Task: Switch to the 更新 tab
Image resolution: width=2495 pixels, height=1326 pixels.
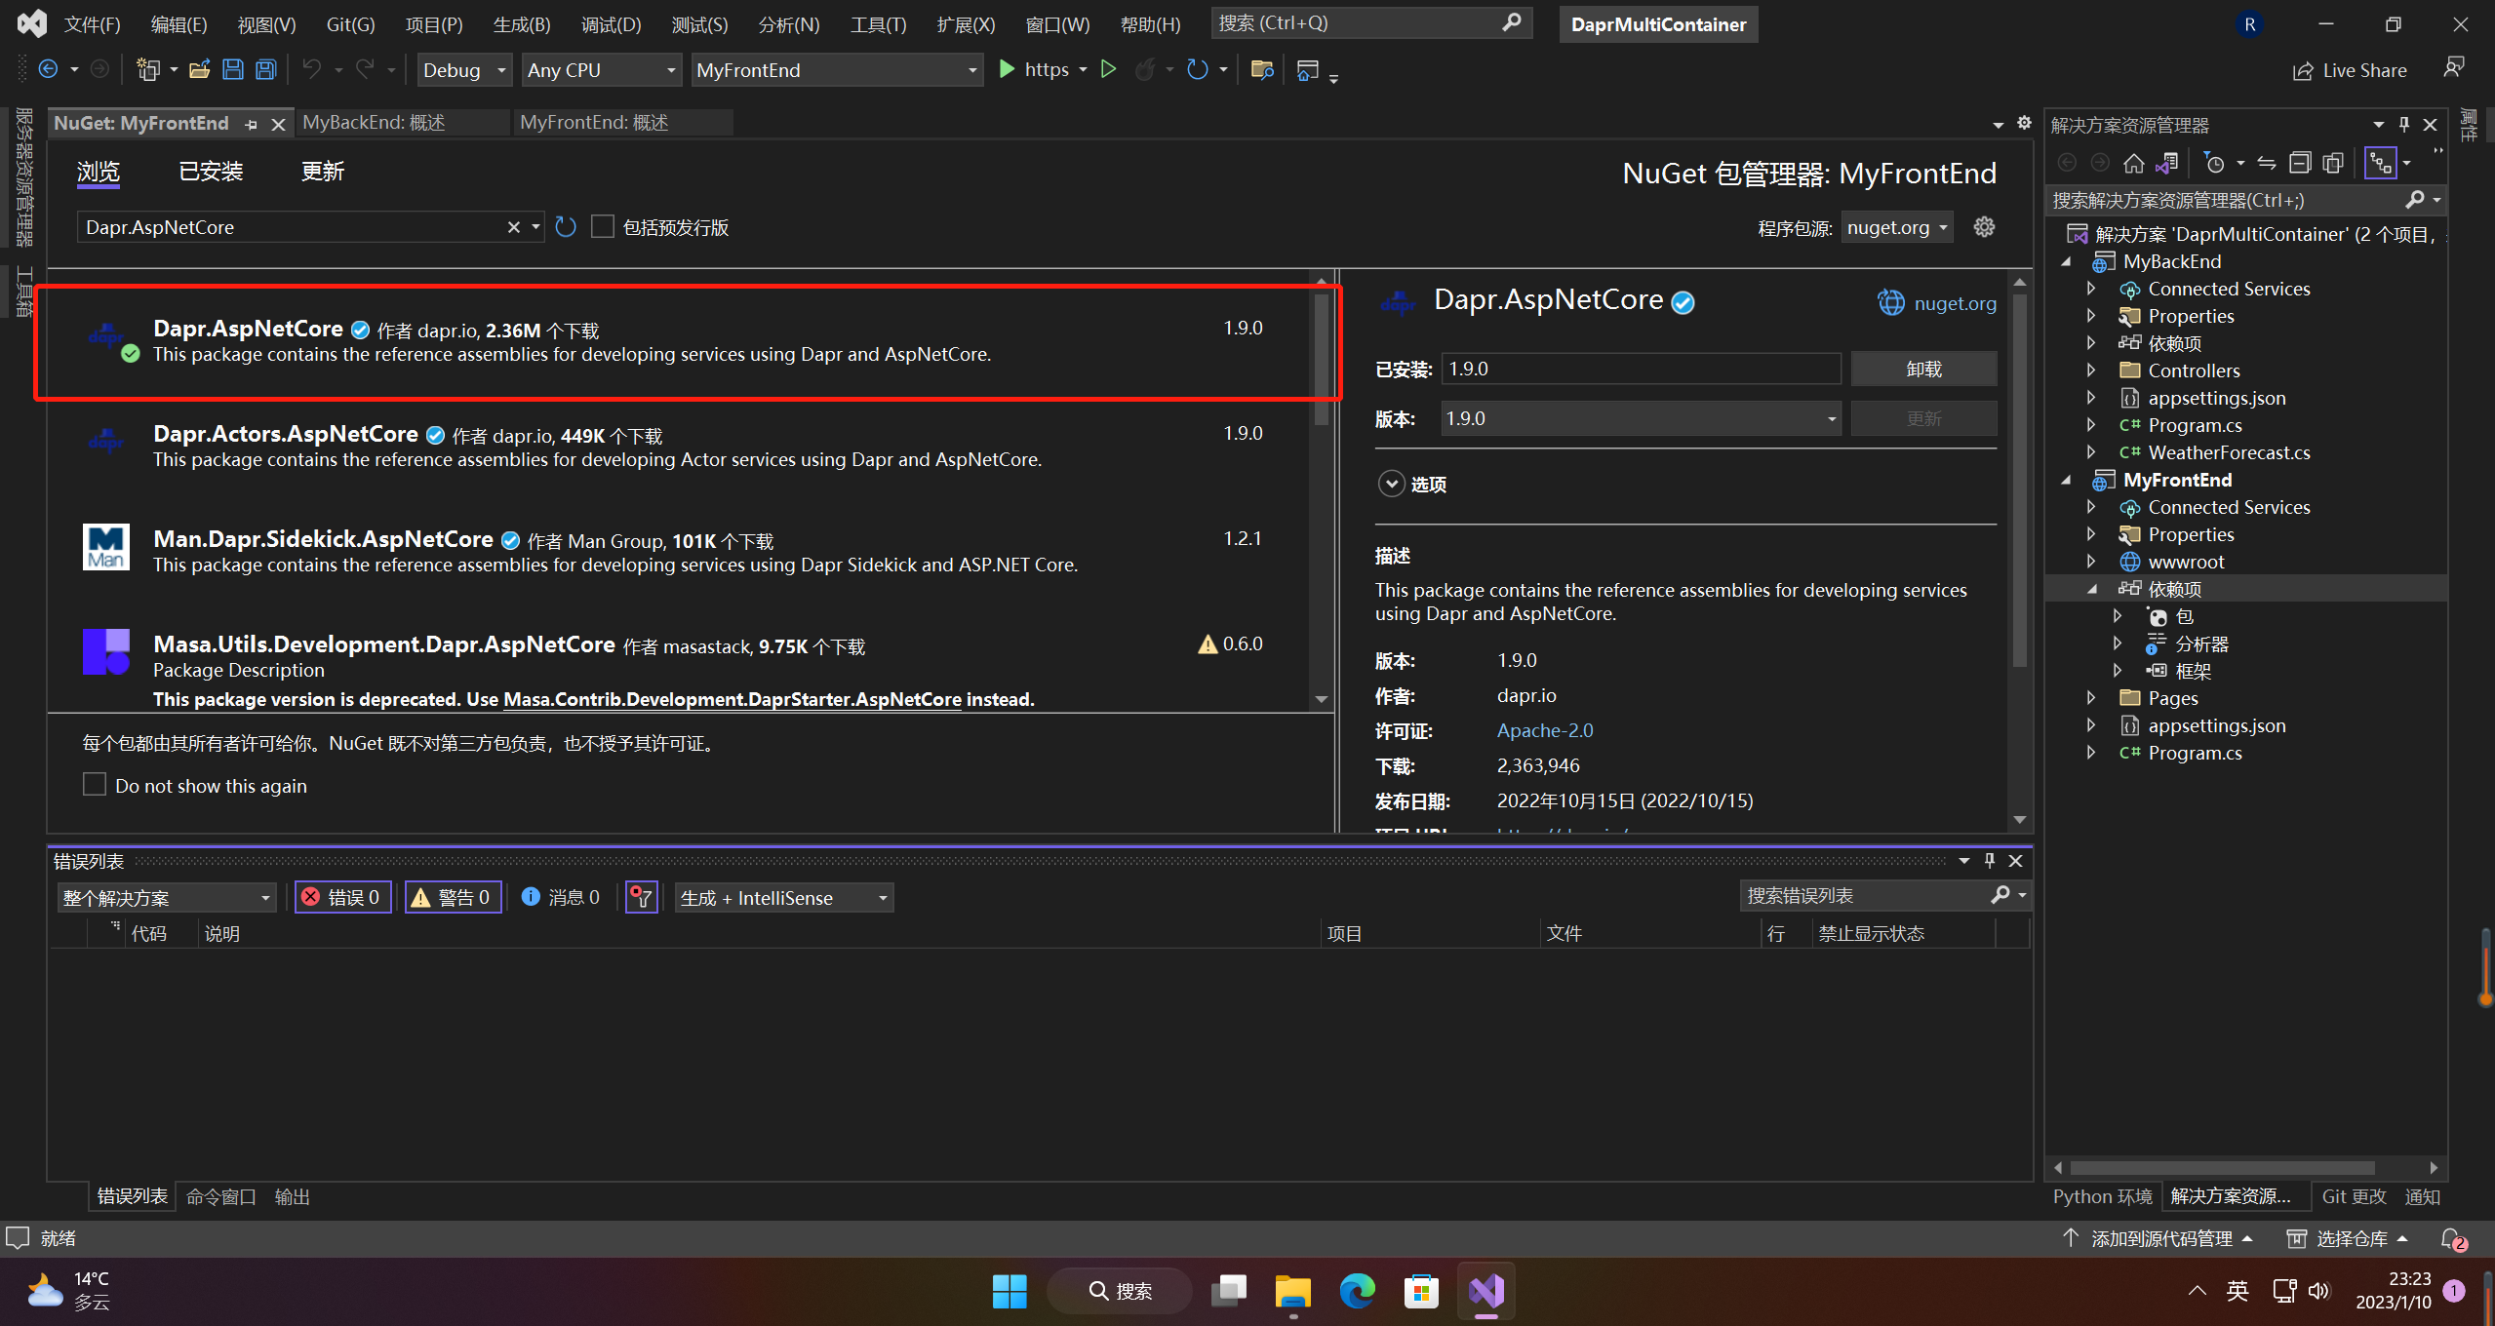Action: click(x=323, y=172)
